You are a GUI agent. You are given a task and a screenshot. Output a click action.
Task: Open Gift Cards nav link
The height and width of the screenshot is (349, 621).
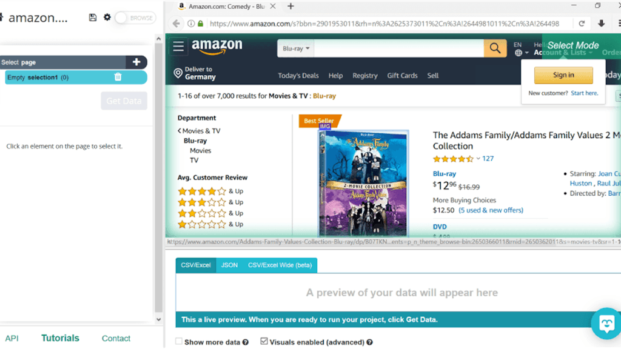pos(402,76)
